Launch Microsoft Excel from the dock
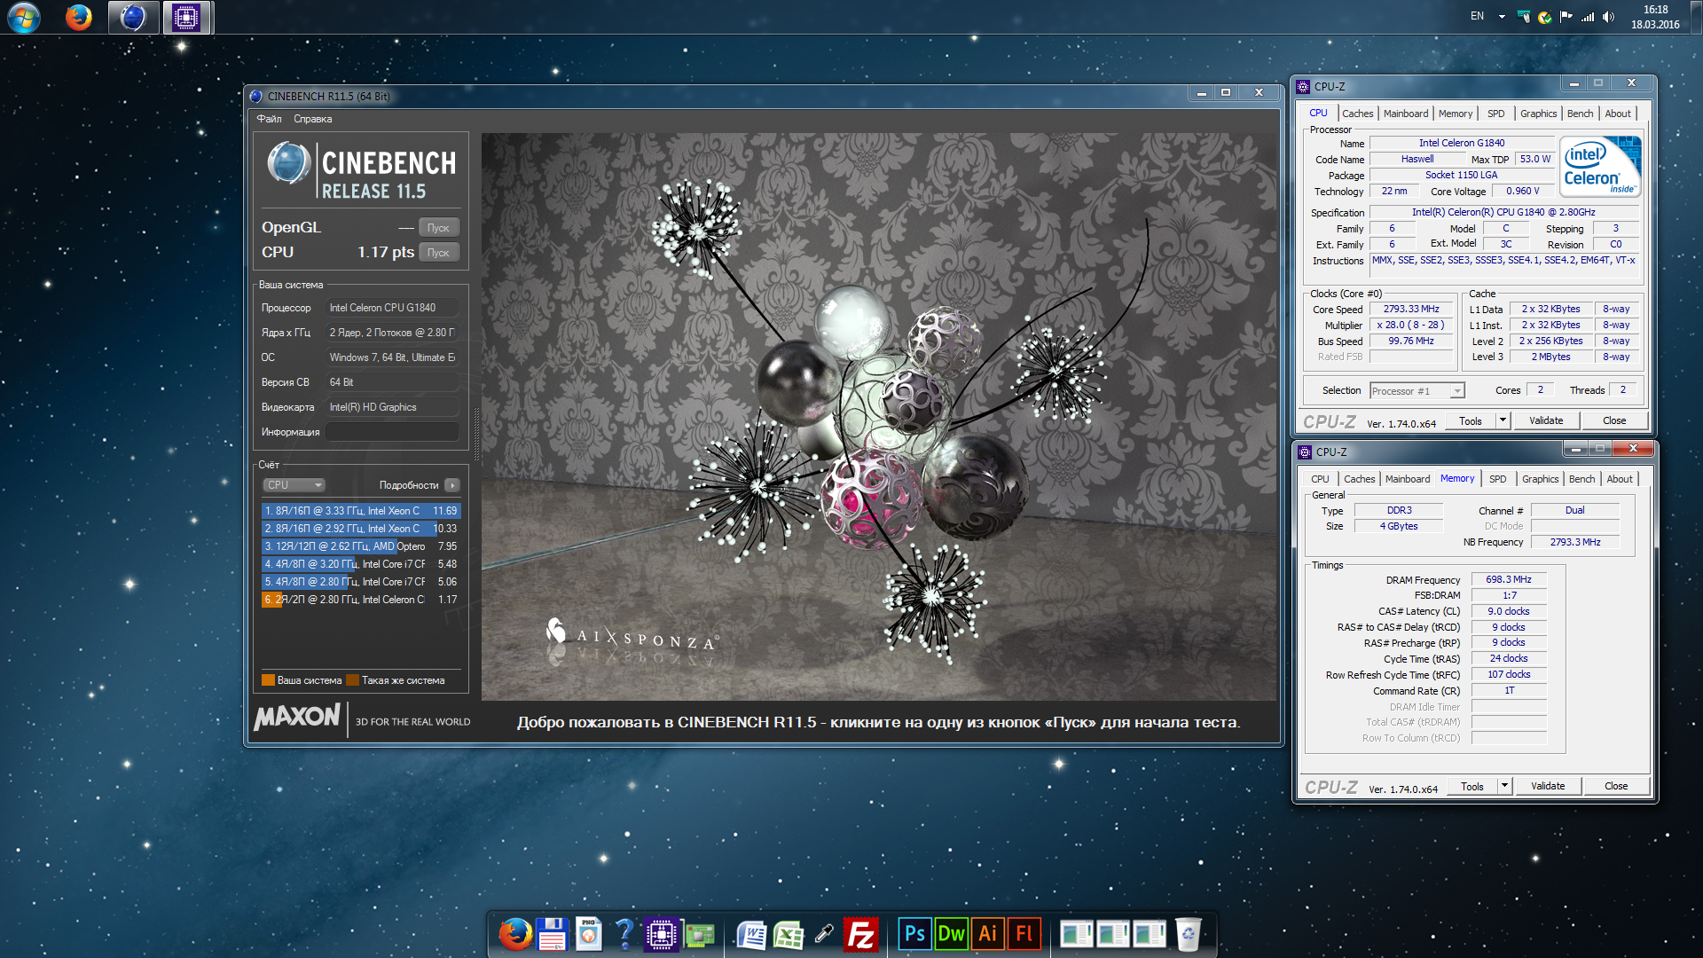 coord(789,934)
